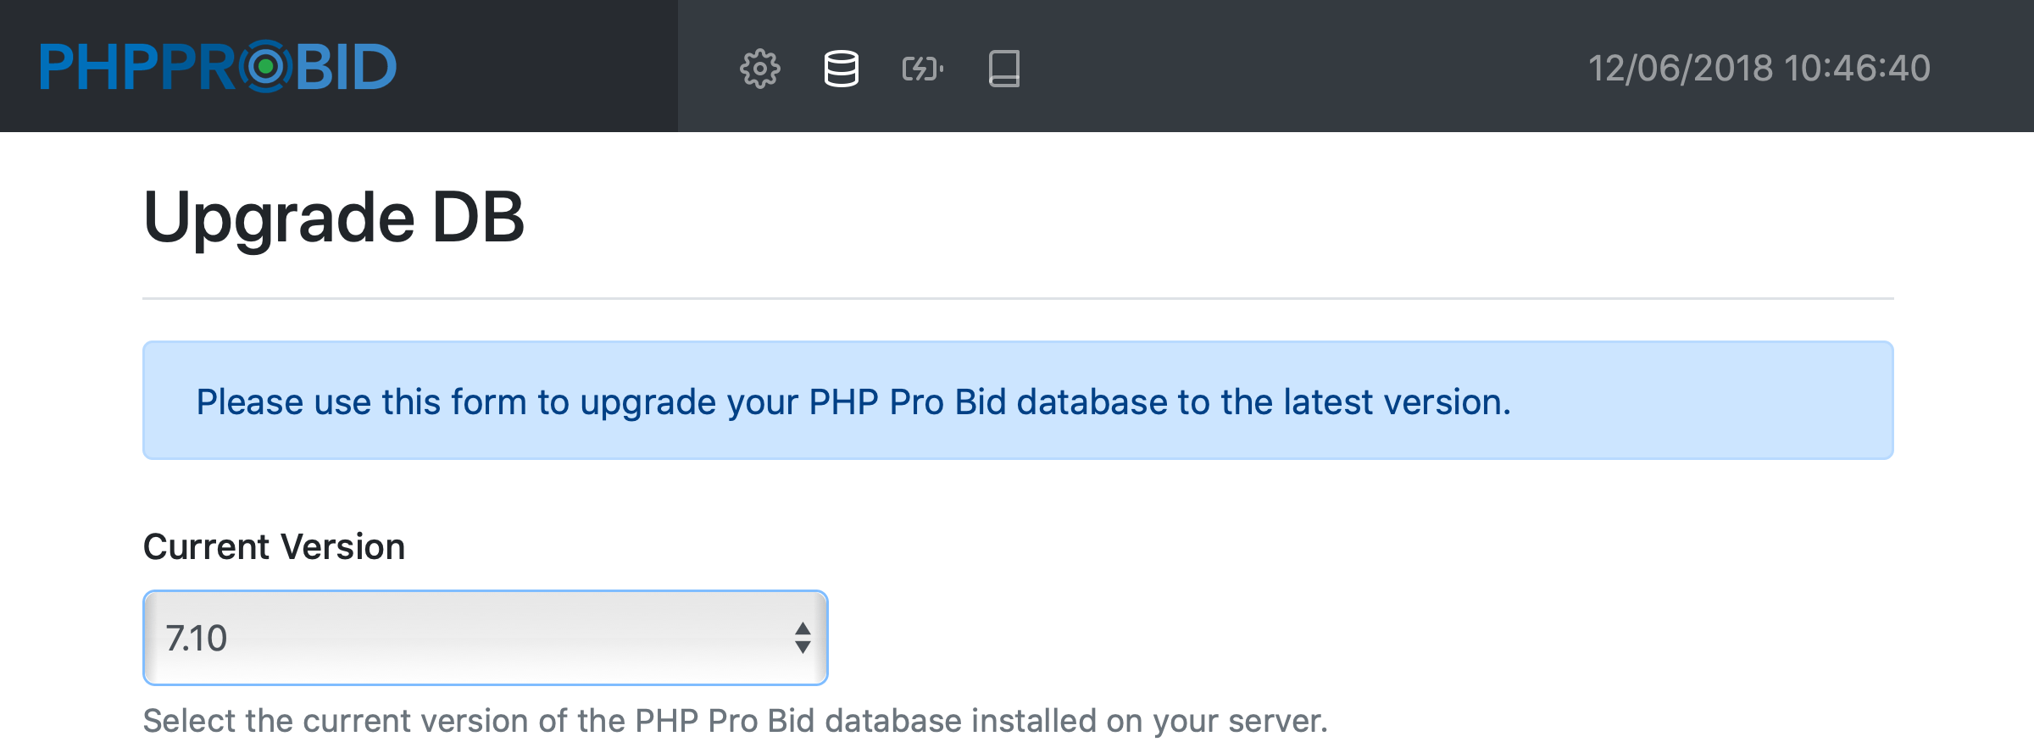2034x742 pixels.
Task: Click the blue upgrade info banner
Action: 1017,401
